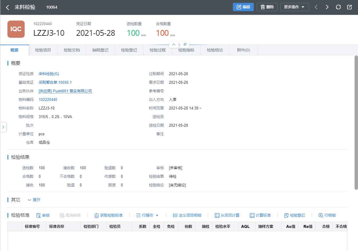The height and width of the screenshot is (251, 358).
Task: Open the 检验登记 tab
Action: [129, 50]
